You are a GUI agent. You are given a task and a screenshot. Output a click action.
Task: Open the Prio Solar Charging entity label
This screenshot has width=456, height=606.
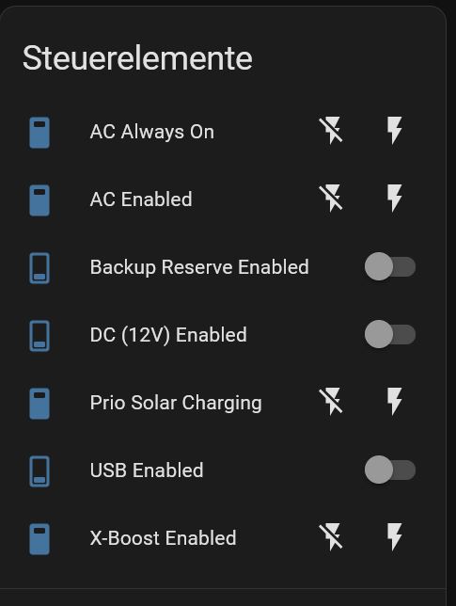tap(176, 404)
